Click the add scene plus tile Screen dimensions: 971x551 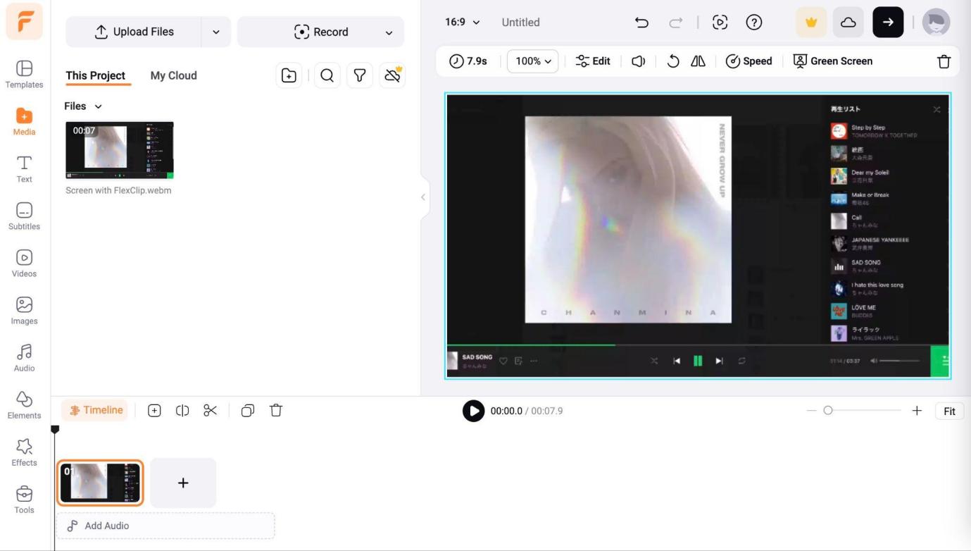point(183,483)
